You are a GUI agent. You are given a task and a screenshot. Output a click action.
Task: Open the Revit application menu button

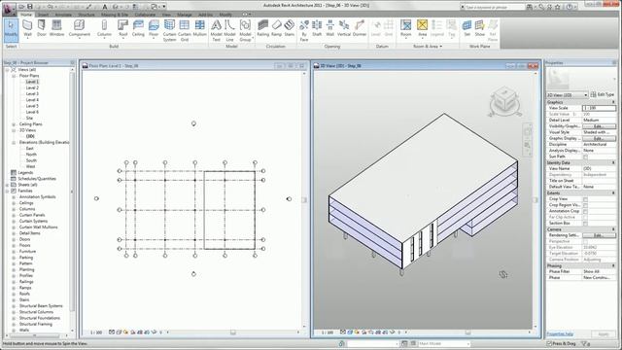9,8
